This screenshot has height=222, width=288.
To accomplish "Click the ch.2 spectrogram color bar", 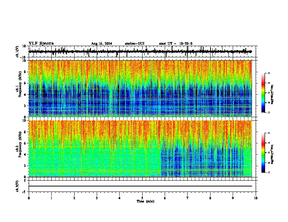I will [x=263, y=153].
